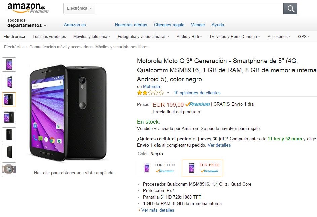
Task: Select the first phone thumbnail image
Action: [9, 64]
